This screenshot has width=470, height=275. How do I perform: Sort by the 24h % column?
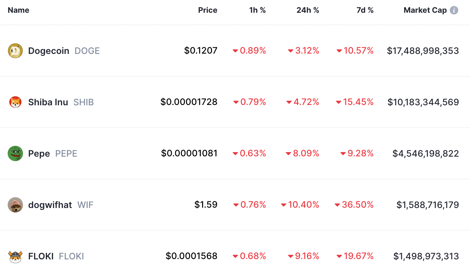[x=308, y=10]
